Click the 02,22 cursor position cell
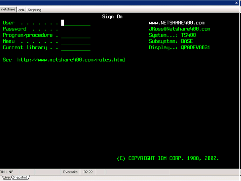Image resolution: width=241 pixels, height=181 pixels. (x=88, y=172)
